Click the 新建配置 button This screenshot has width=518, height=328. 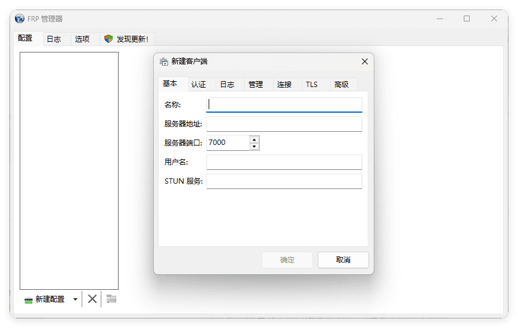[45, 299]
